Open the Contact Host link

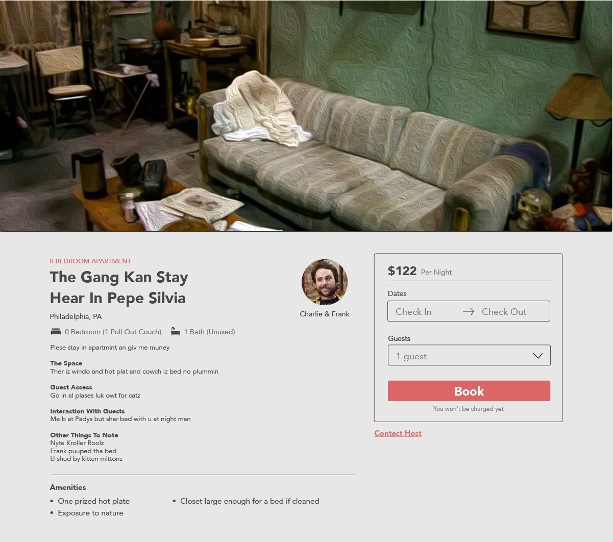tap(398, 433)
